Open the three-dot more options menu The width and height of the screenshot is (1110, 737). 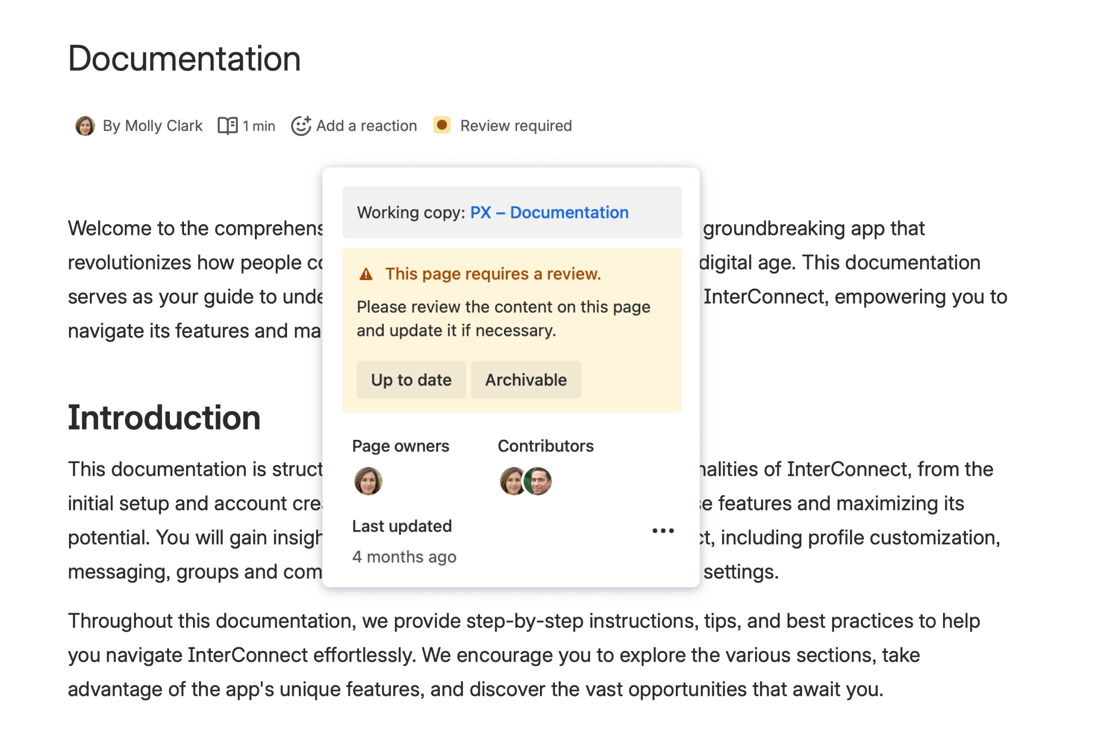[662, 530]
